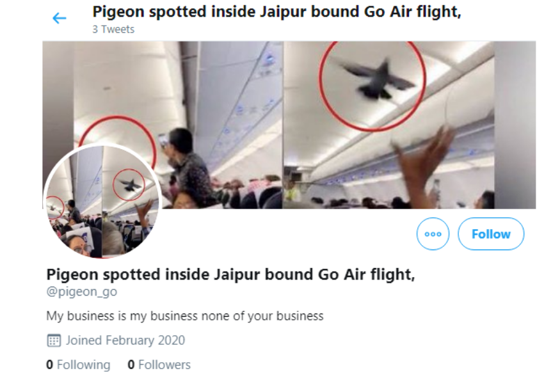Click the 'Joined February 2020' text
The height and width of the screenshot is (373, 560).
pos(125,340)
